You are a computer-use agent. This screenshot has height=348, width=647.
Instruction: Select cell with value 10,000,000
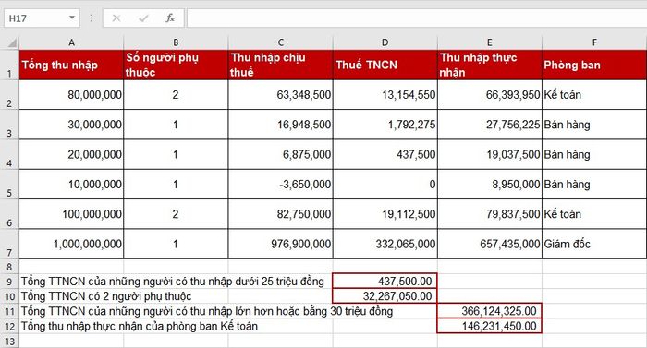pyautogui.click(x=71, y=185)
